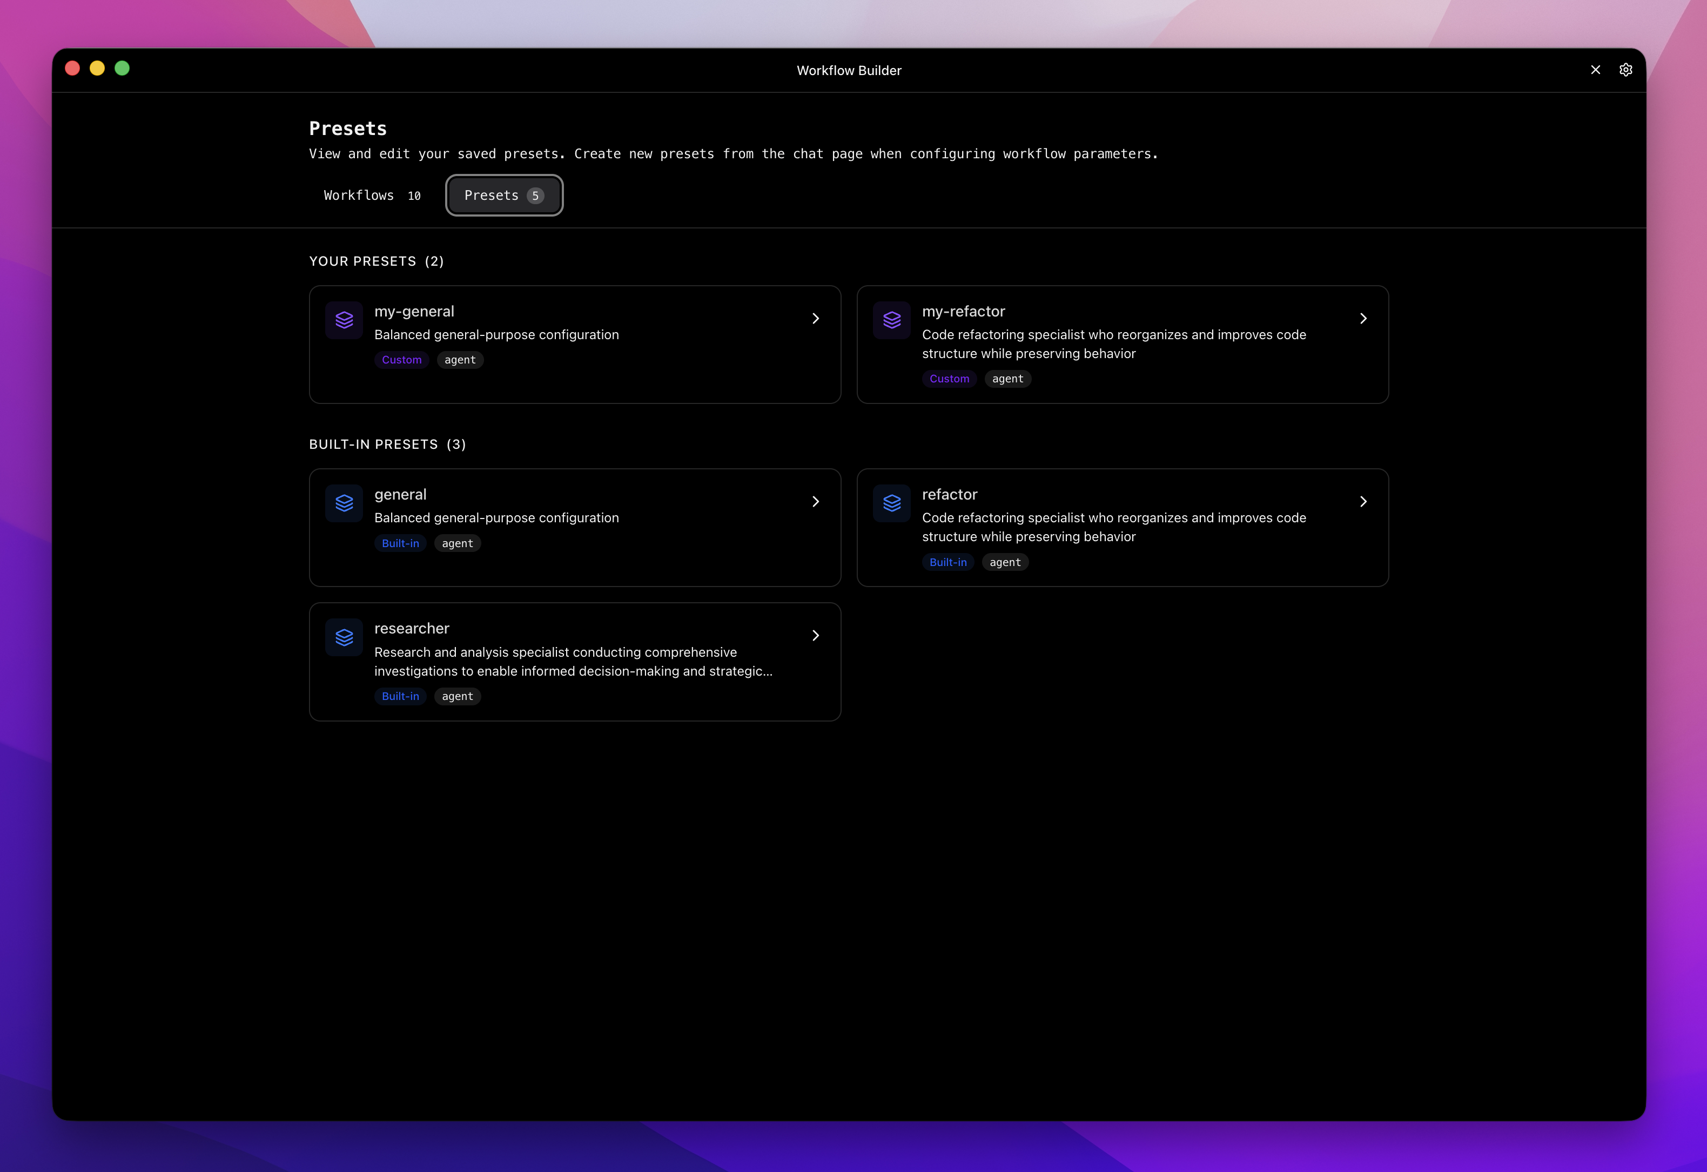This screenshot has height=1172, width=1707.
Task: Open the general preset card
Action: point(575,527)
